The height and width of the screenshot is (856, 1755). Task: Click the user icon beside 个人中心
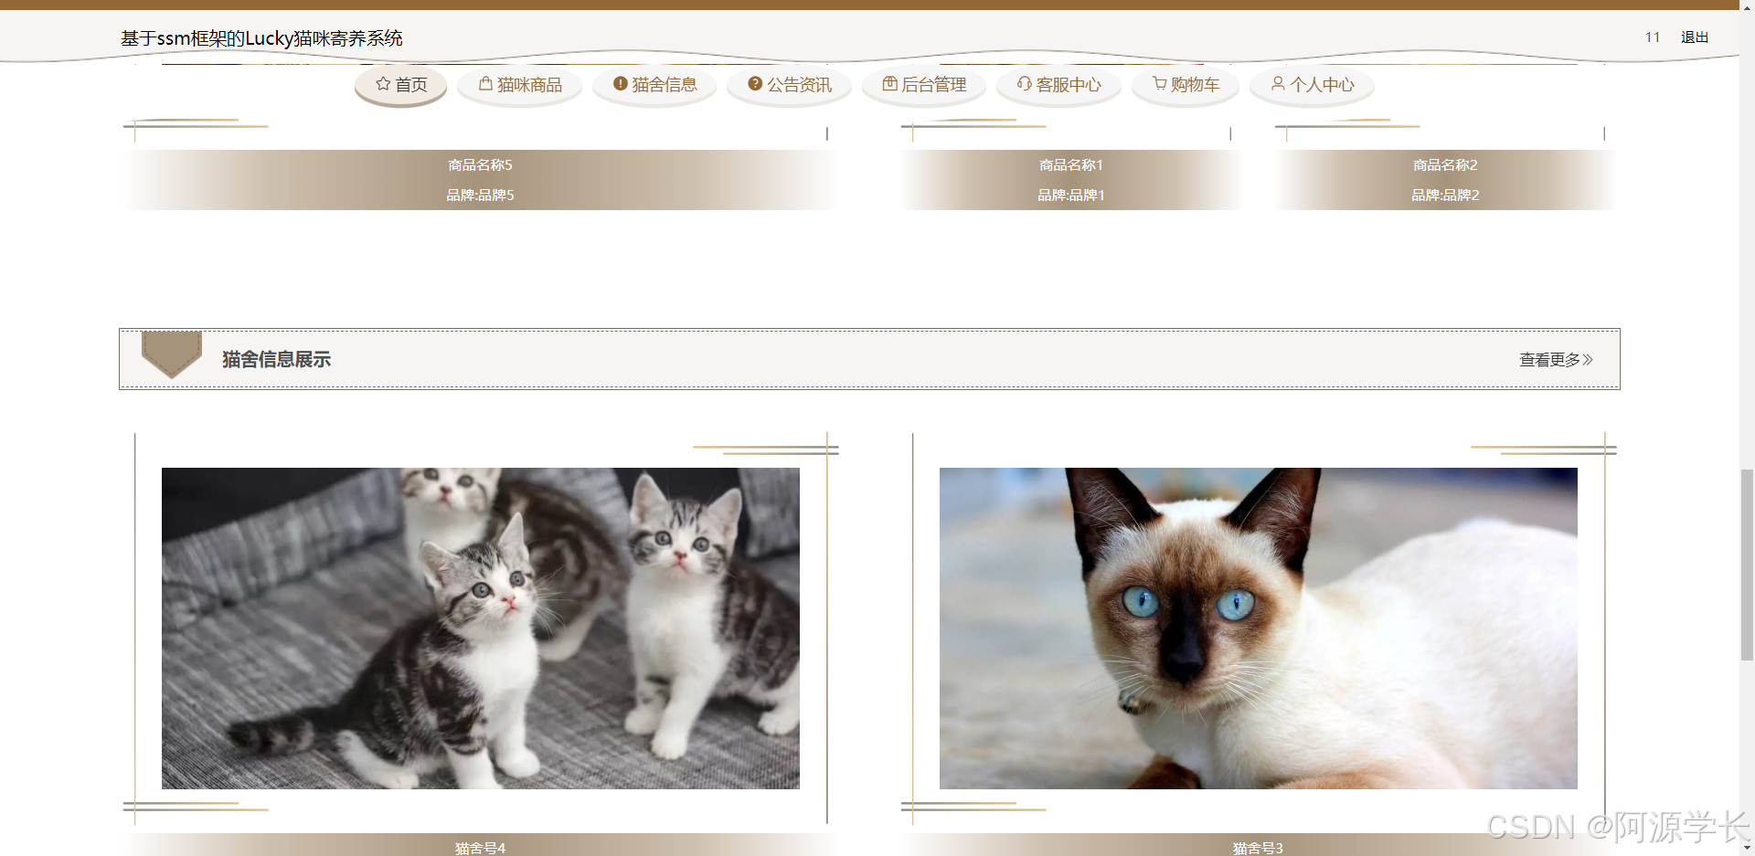[1278, 83]
